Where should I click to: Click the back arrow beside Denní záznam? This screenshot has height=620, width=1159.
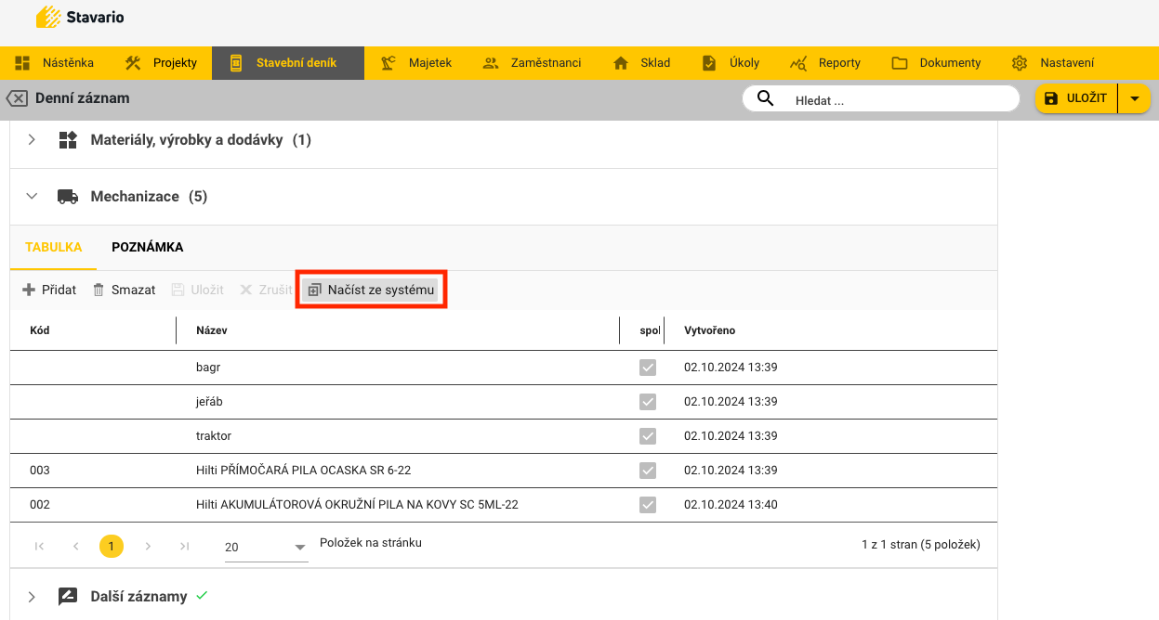17,98
